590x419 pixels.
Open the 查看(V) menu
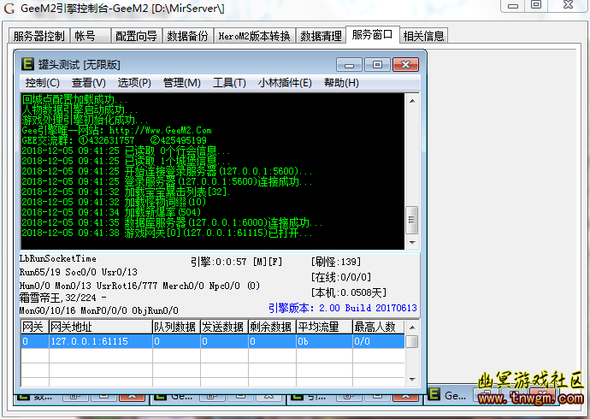pos(89,83)
